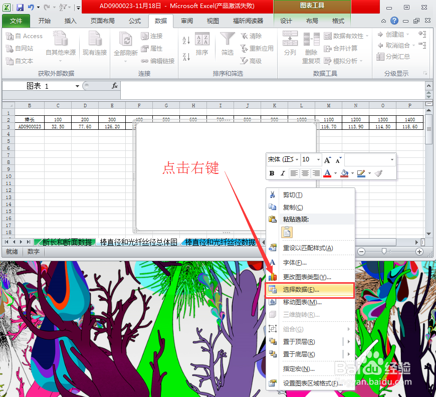Open font name dropdown 宋体
This screenshot has height=397, width=436.
tap(297, 160)
